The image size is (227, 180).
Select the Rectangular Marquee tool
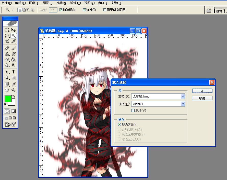click(7, 30)
